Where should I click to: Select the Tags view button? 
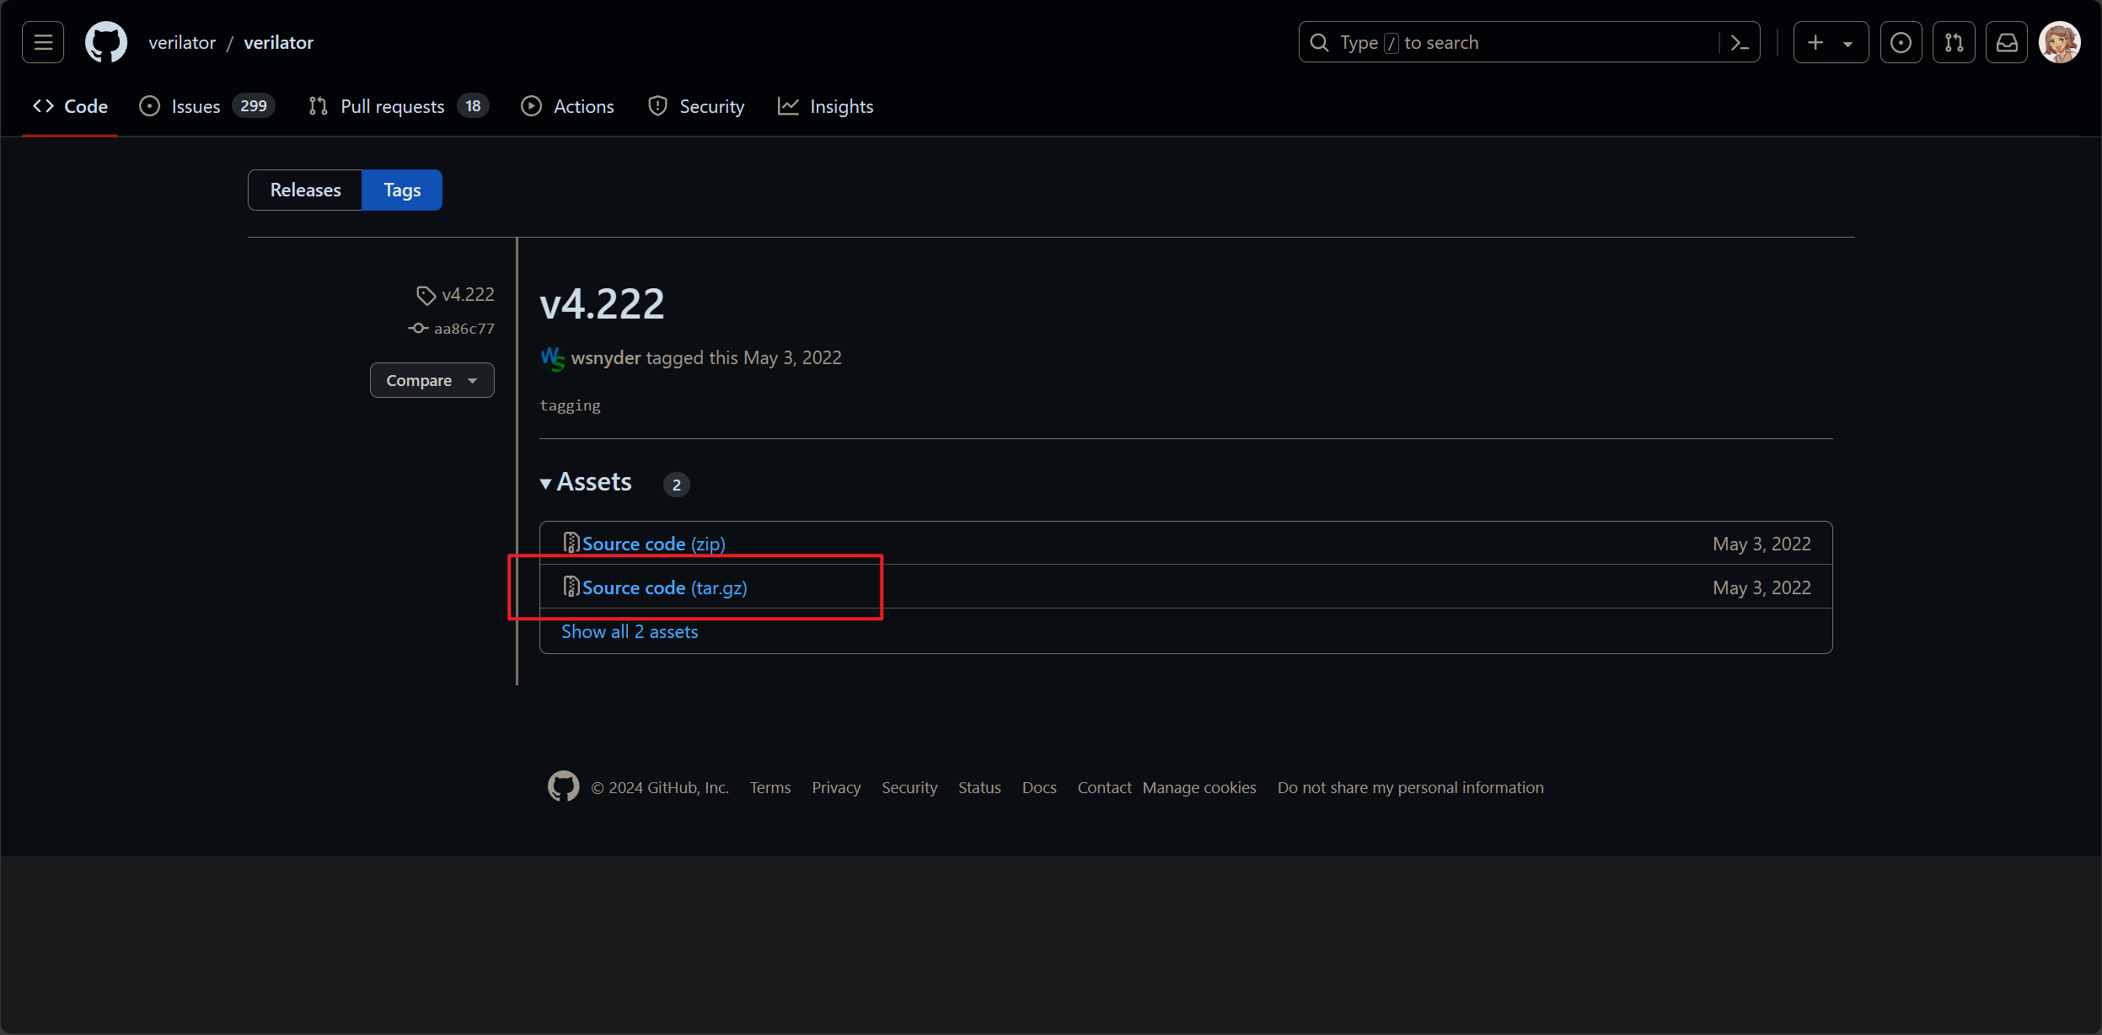point(402,190)
